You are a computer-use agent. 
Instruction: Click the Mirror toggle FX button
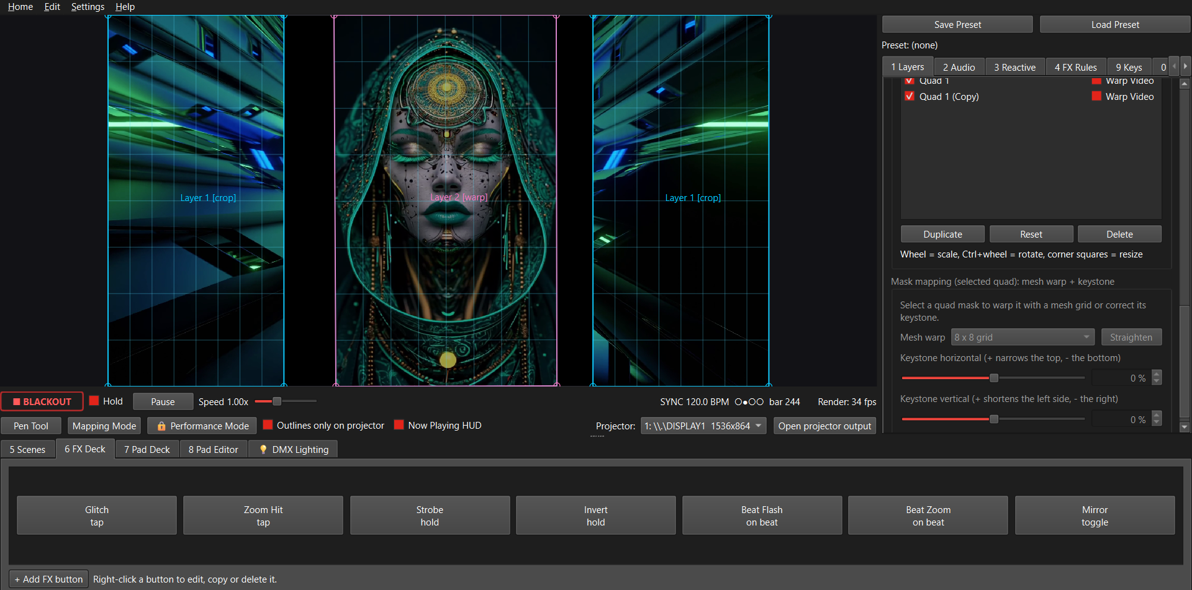[x=1095, y=516]
